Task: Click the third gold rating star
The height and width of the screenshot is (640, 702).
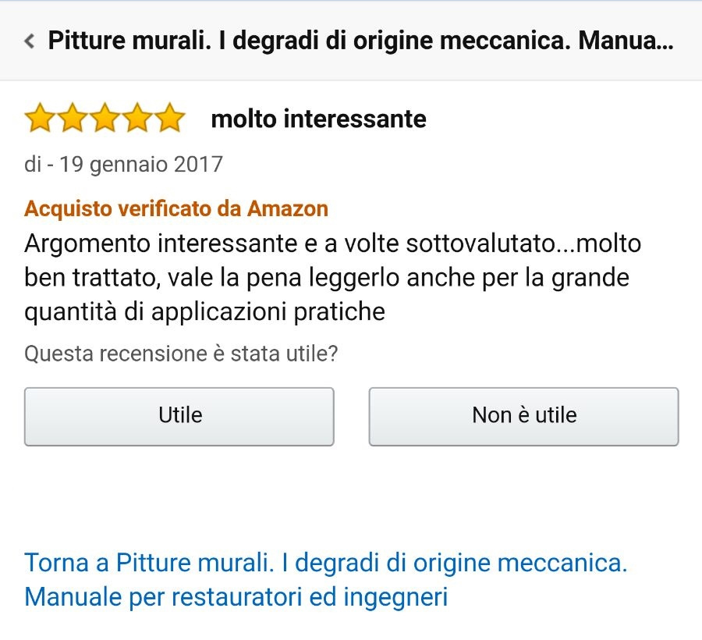Action: pyautogui.click(x=105, y=118)
